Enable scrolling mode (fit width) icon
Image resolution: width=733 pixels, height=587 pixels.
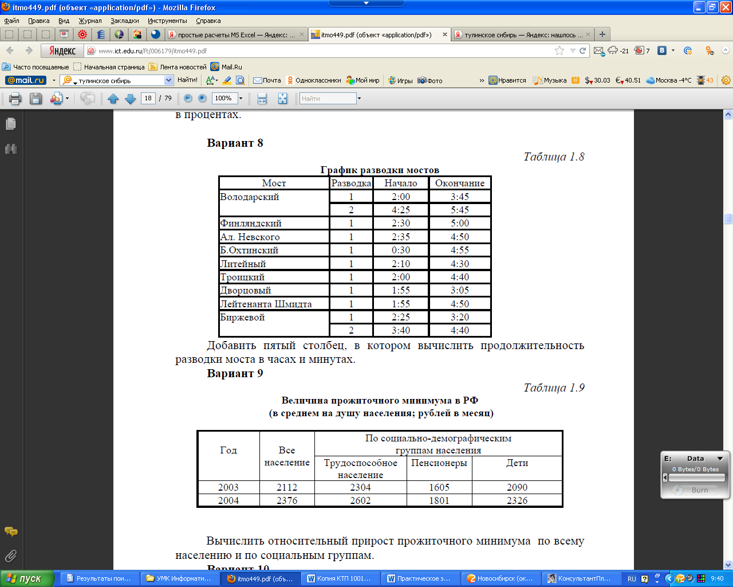click(x=262, y=99)
